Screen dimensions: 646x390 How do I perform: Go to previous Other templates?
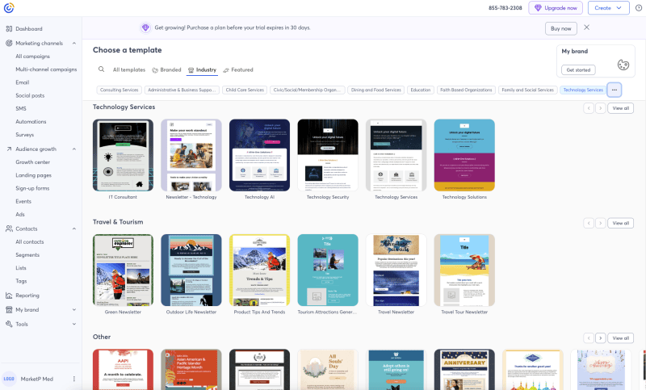(x=589, y=338)
